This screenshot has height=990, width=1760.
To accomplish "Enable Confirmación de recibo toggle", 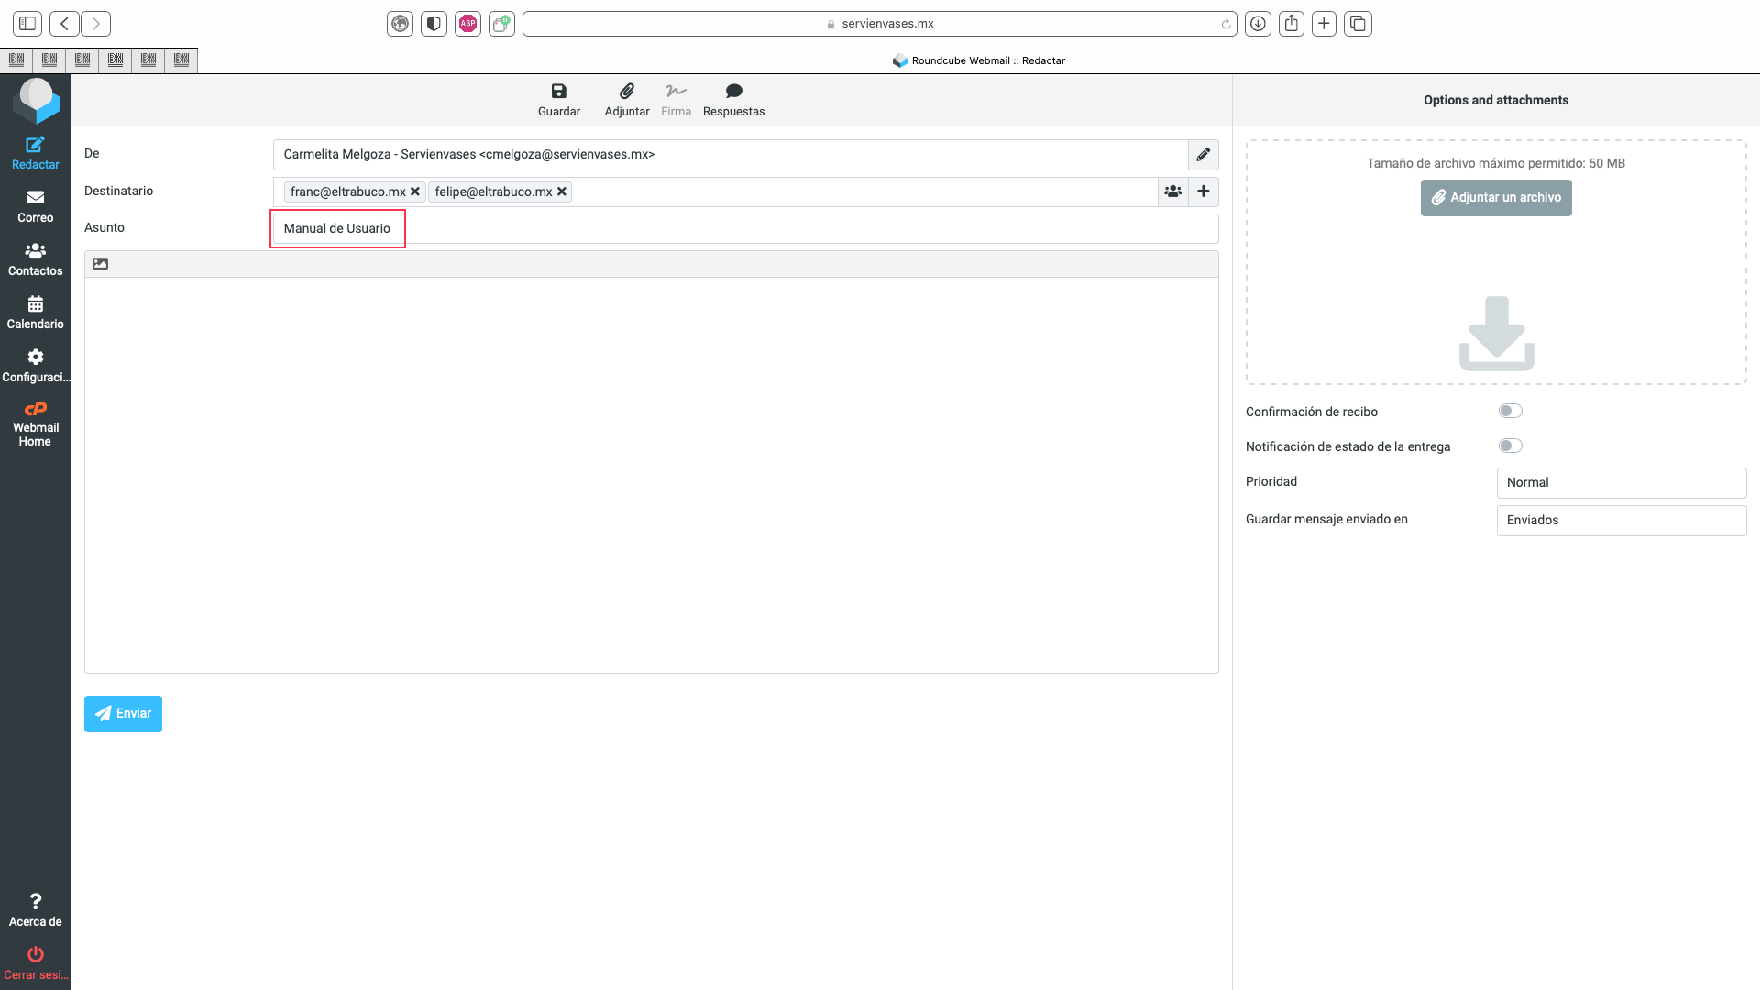I will [x=1510, y=411].
